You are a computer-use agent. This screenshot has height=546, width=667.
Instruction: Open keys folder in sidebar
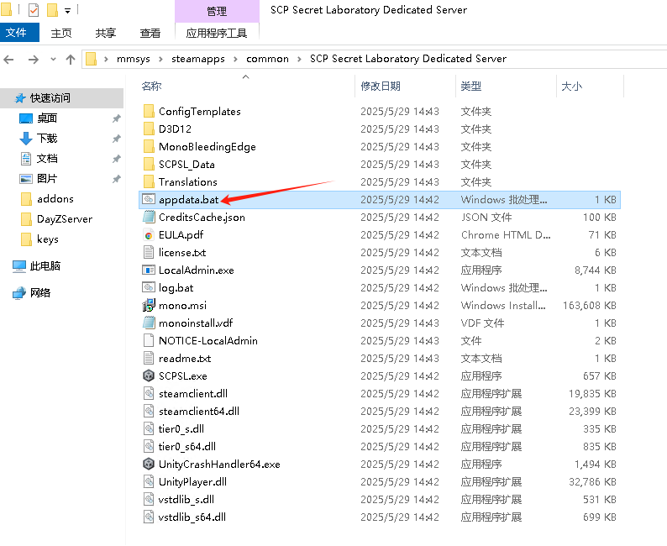48,239
